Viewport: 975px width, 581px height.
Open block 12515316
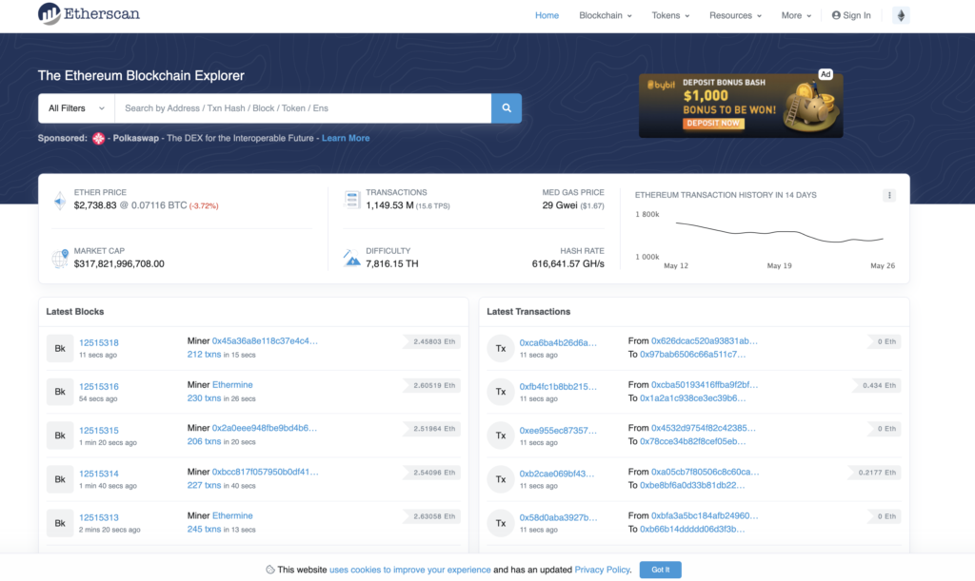click(99, 387)
